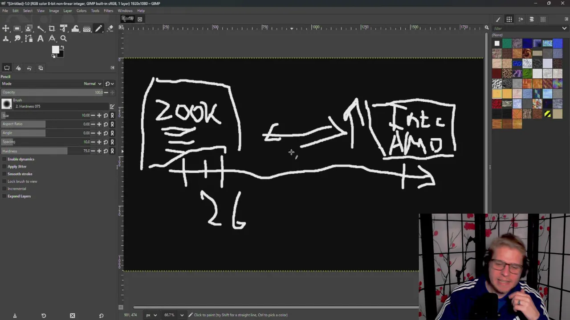
Task: Open the px unit dropdown in status bar
Action: (151, 315)
